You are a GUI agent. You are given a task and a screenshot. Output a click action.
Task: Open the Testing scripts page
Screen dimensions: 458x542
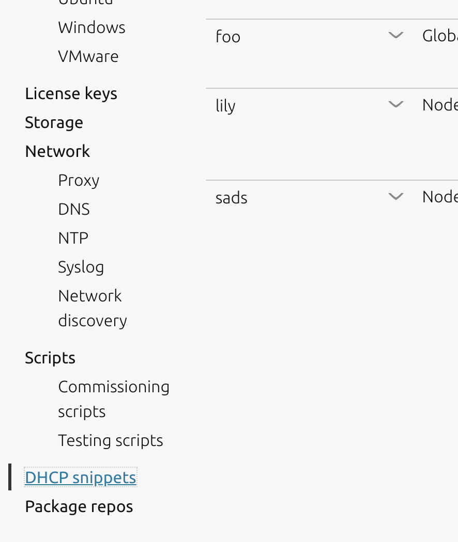click(111, 441)
